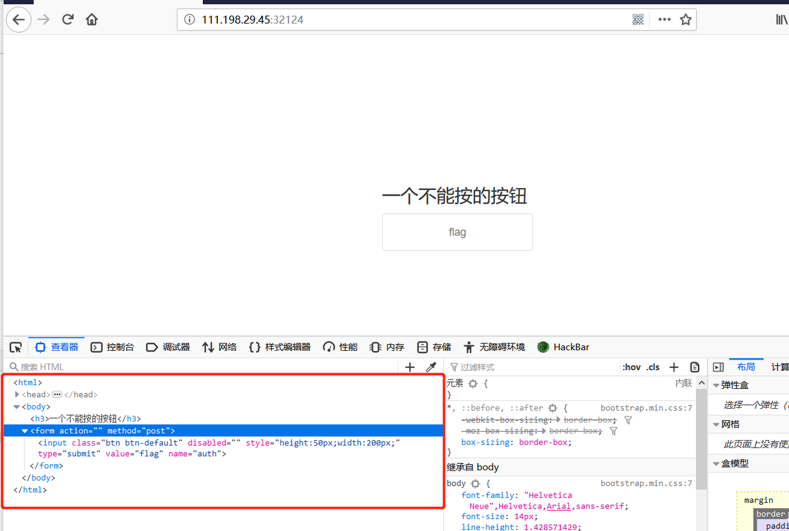This screenshot has width=789, height=531.
Task: Open the QR code icon in address bar
Action: (638, 19)
